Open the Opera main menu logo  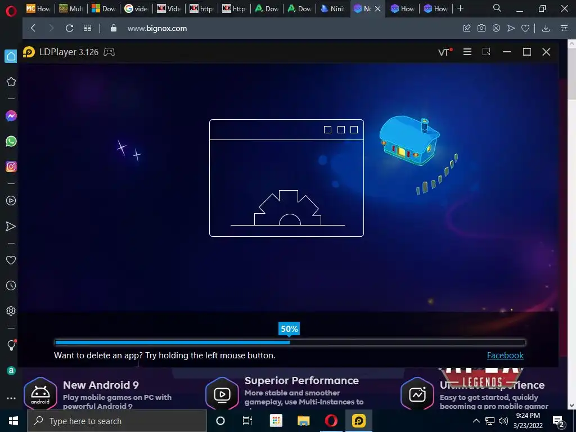pos(11,11)
